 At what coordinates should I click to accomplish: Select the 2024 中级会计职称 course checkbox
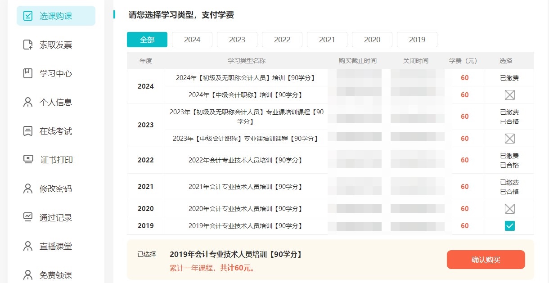pyautogui.click(x=509, y=95)
